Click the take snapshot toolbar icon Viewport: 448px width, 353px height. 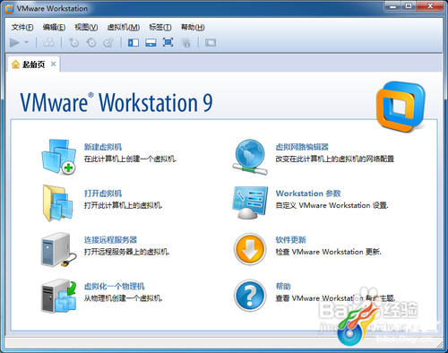point(73,43)
